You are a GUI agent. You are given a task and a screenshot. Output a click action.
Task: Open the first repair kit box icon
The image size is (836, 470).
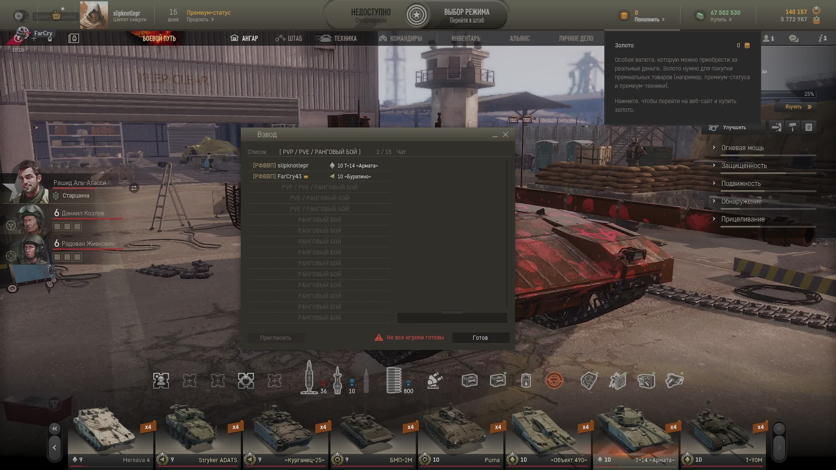click(x=469, y=381)
